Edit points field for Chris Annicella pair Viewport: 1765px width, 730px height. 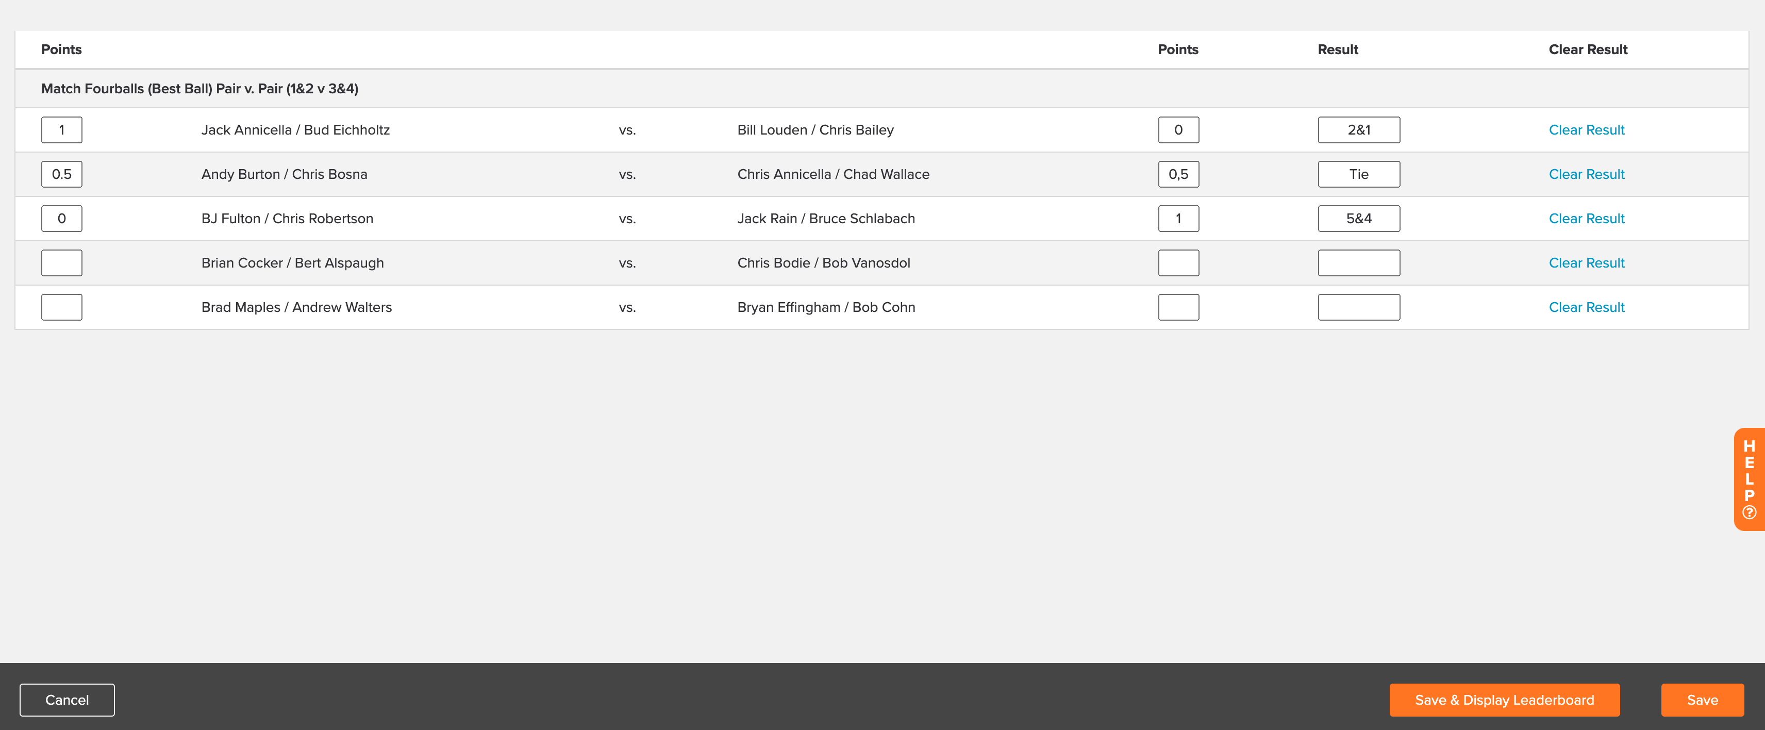click(1178, 174)
